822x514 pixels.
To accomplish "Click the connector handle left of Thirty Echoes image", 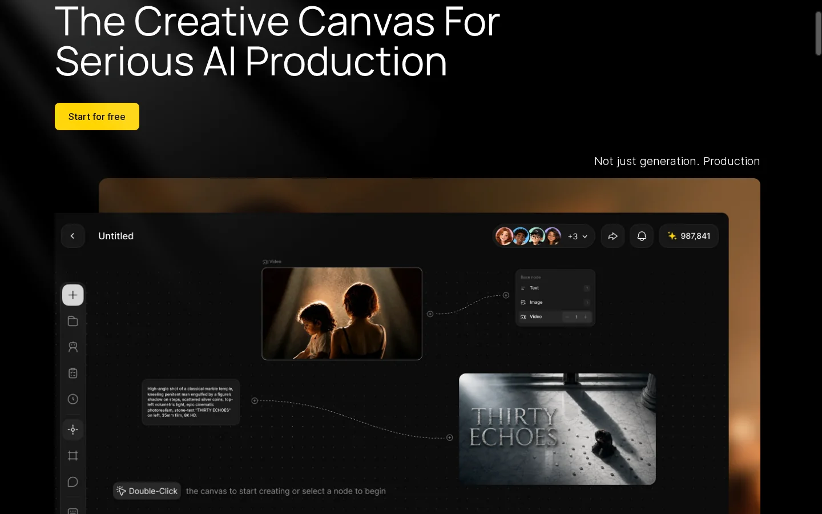I will tap(450, 437).
